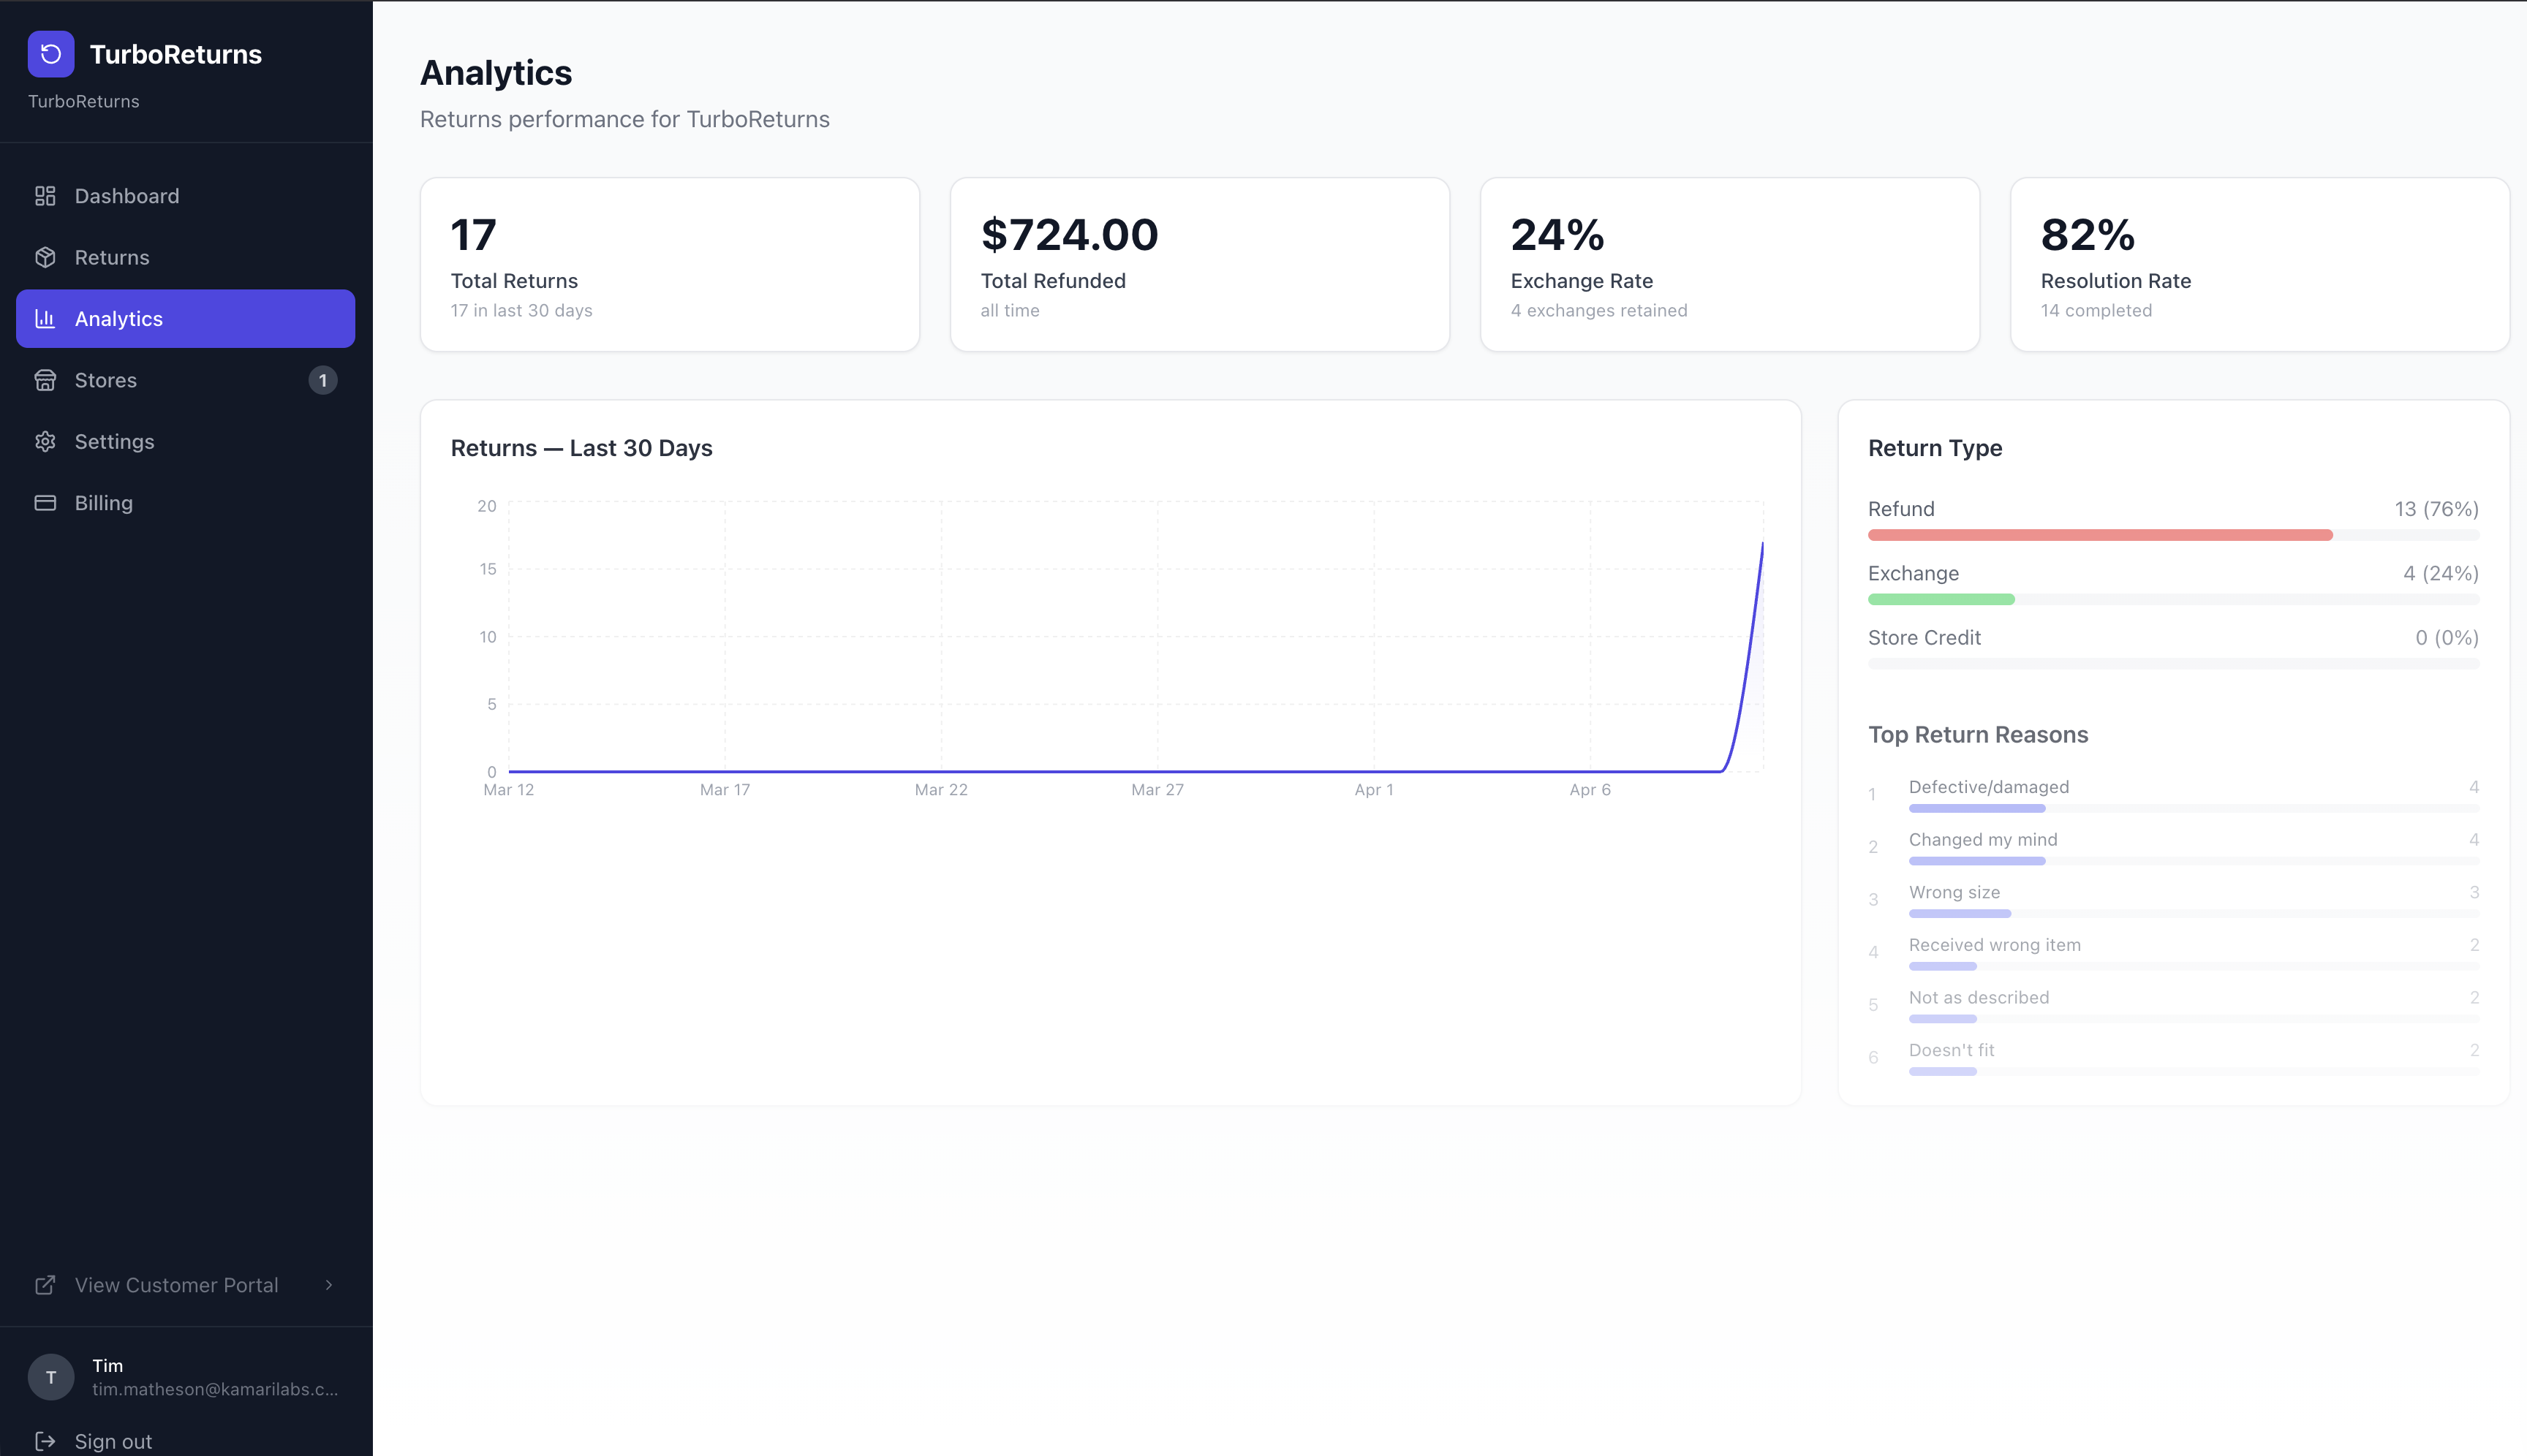Click the Sign out arrow icon

45,1441
